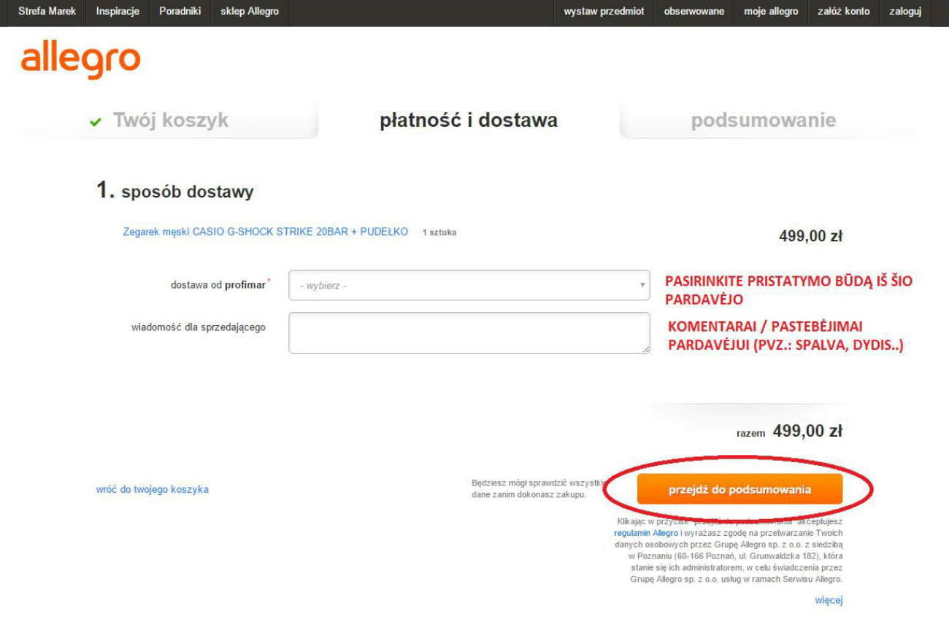This screenshot has width=949, height=624.
Task: Click the przejdź do podsumowania button
Action: click(x=739, y=489)
